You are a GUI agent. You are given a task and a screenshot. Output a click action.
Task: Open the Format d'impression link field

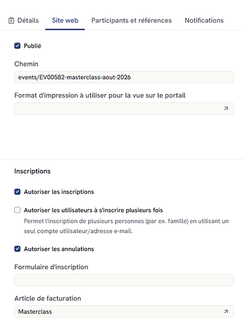[124, 109]
